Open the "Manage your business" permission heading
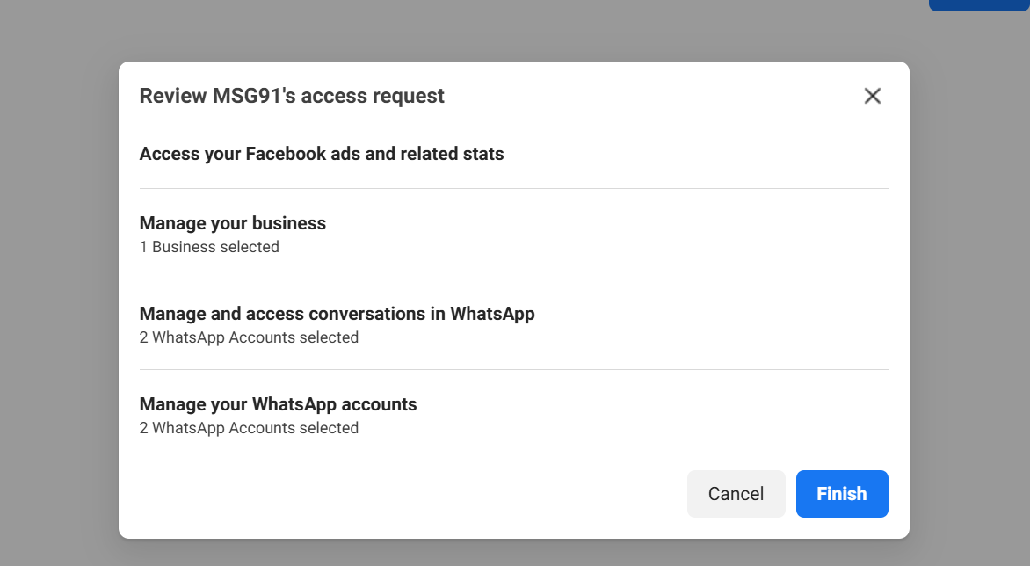The width and height of the screenshot is (1030, 566). click(233, 223)
